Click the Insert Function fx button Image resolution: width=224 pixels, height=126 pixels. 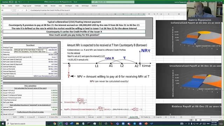pyautogui.click(x=27, y=10)
